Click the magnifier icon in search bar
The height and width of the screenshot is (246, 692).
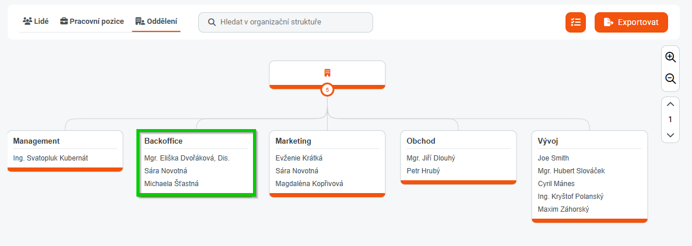(x=212, y=22)
